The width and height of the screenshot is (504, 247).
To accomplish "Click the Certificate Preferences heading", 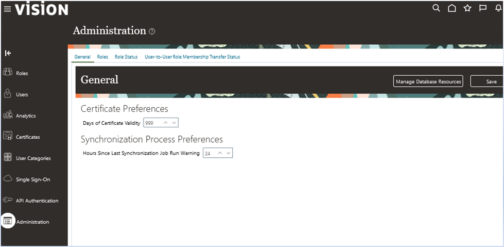I will click(125, 108).
